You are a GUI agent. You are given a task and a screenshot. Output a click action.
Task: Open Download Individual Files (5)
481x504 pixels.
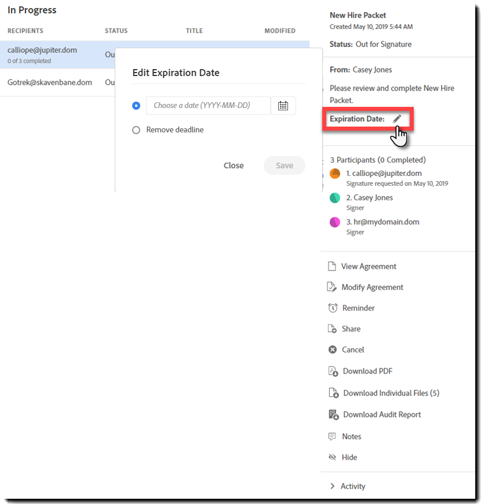point(391,393)
